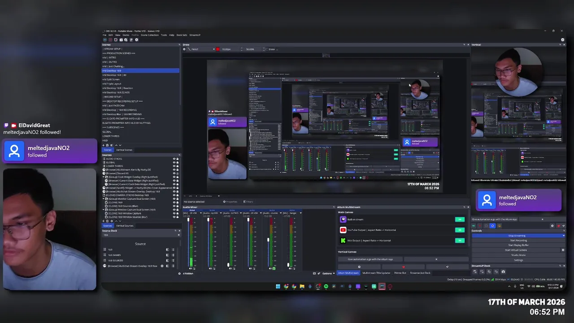Open the Scene Collection menu
The image size is (574, 323).
(150, 35)
